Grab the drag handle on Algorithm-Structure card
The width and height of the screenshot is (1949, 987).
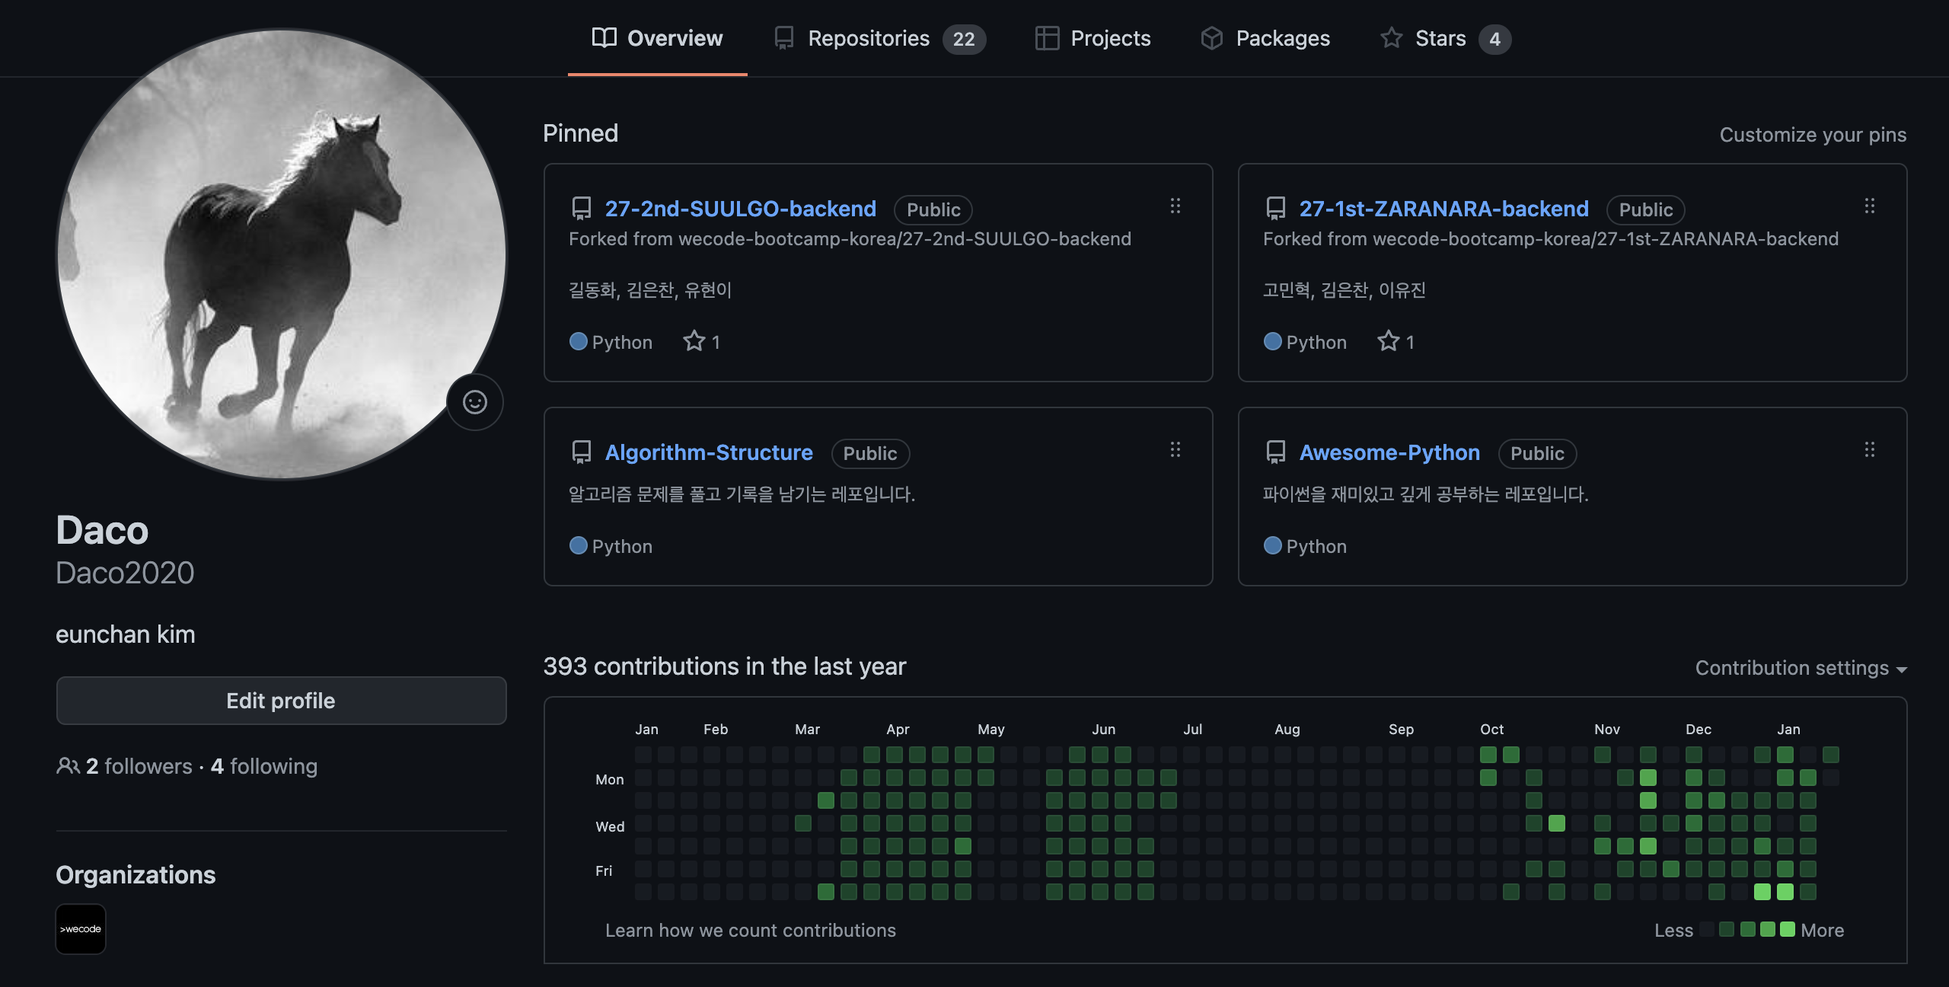tap(1175, 450)
